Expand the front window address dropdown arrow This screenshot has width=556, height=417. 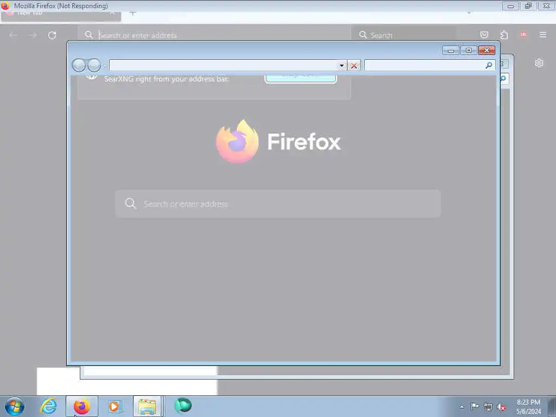pyautogui.click(x=342, y=66)
